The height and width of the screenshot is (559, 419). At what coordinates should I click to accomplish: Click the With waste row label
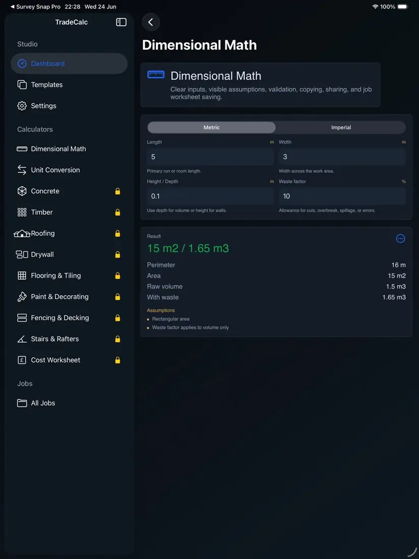click(x=163, y=297)
